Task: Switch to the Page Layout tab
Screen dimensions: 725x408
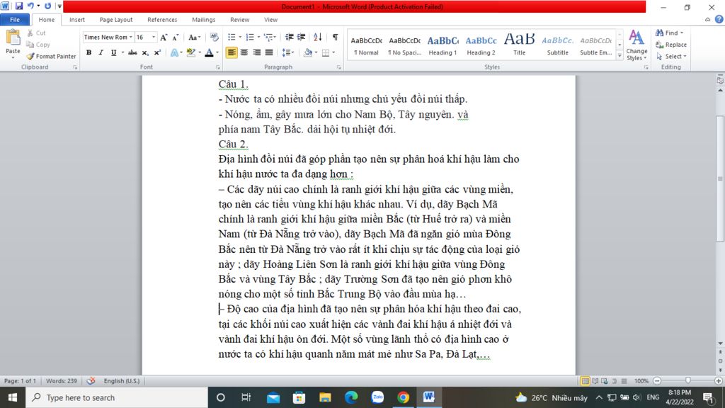Action: (116, 19)
